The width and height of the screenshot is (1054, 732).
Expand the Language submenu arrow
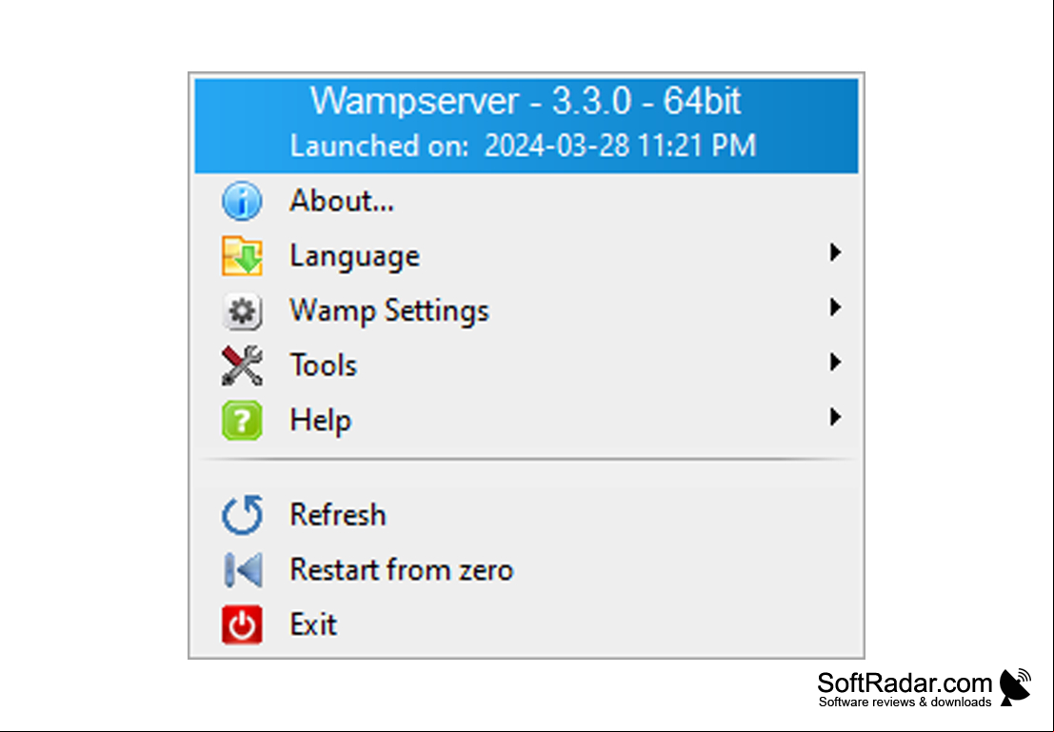pos(836,253)
